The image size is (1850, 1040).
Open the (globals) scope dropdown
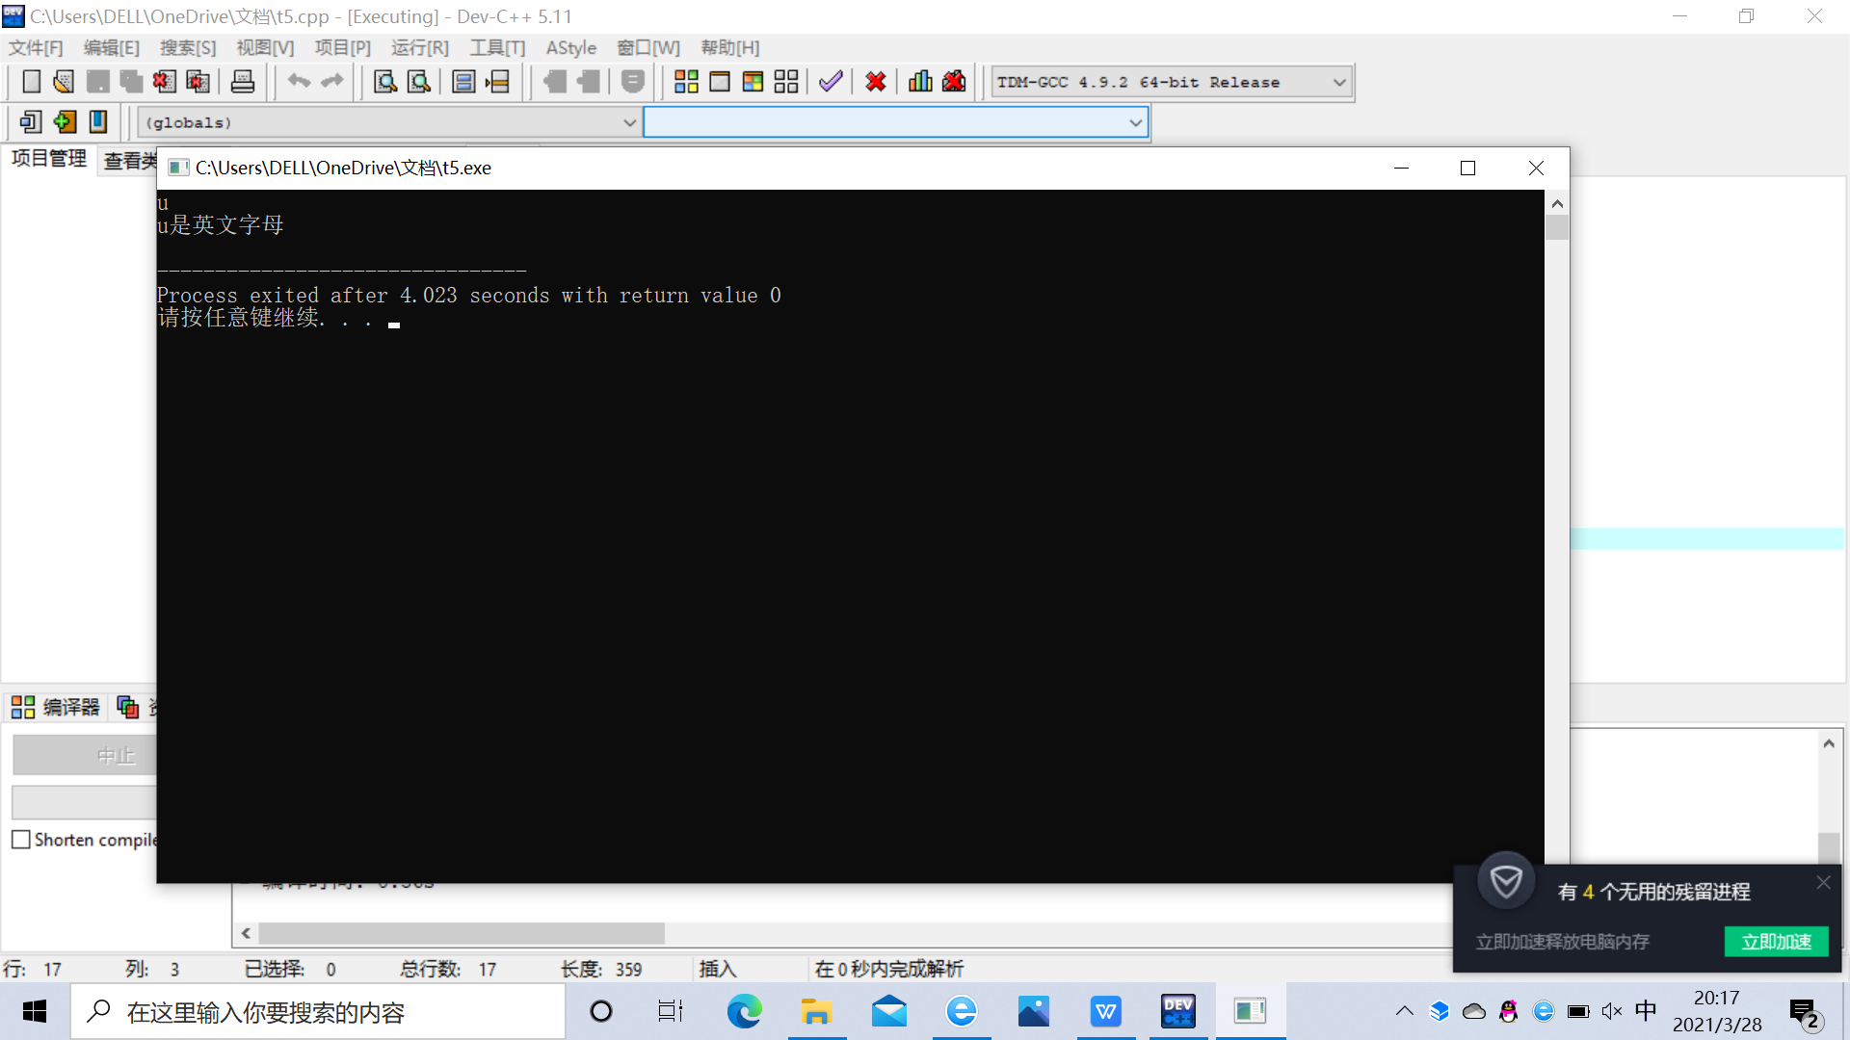pyautogui.click(x=629, y=122)
